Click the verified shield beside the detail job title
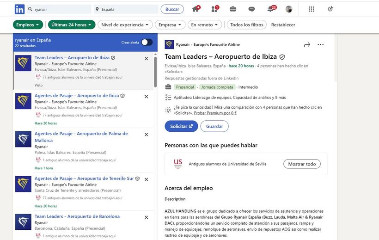The image size is (379, 240). pos(282,57)
